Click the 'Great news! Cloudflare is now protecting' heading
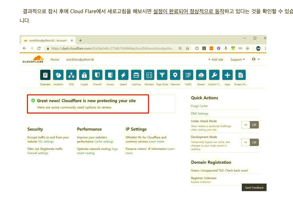This screenshot has height=198, width=293. coord(86,101)
